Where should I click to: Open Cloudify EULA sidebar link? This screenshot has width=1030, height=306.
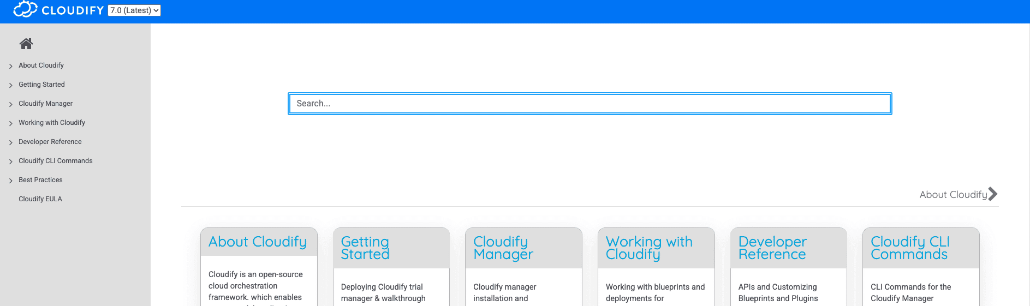[x=40, y=199]
